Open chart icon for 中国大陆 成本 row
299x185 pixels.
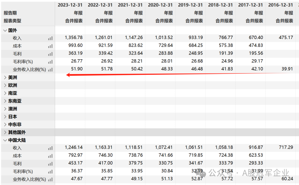tap(50, 156)
